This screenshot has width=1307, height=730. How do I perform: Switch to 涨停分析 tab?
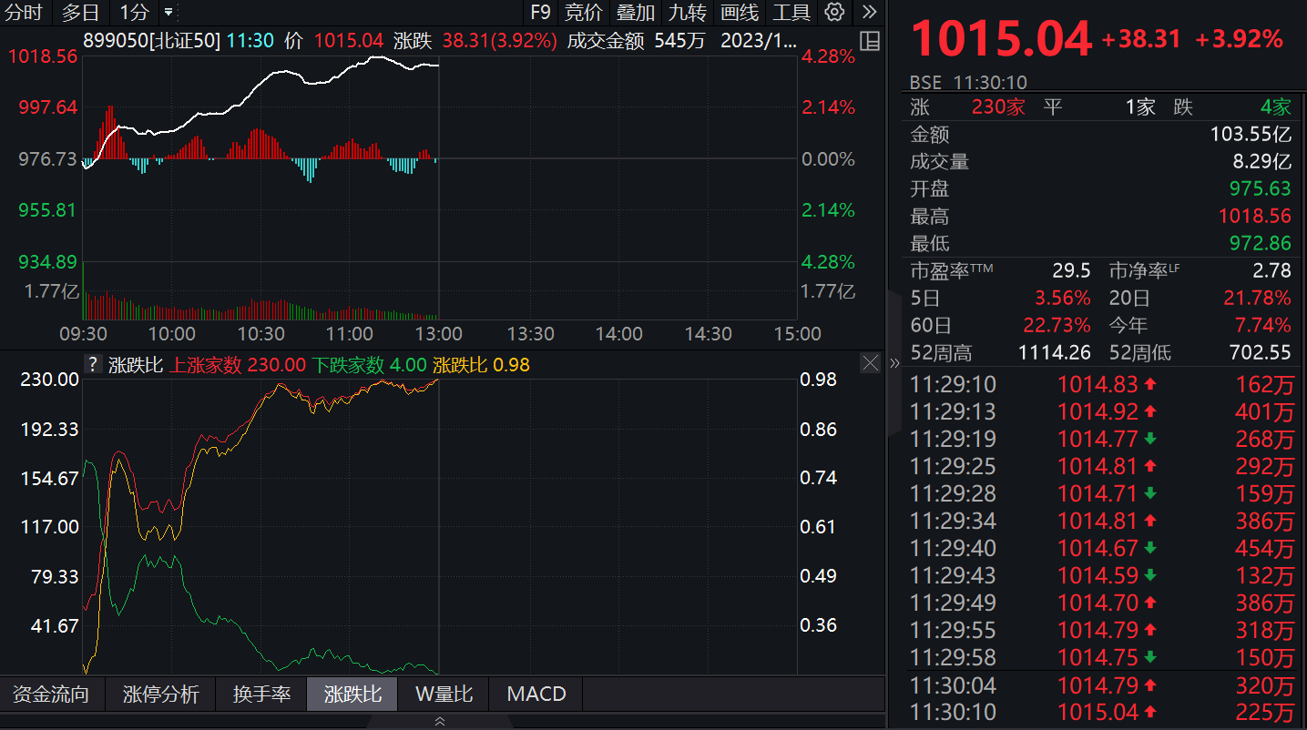(160, 695)
